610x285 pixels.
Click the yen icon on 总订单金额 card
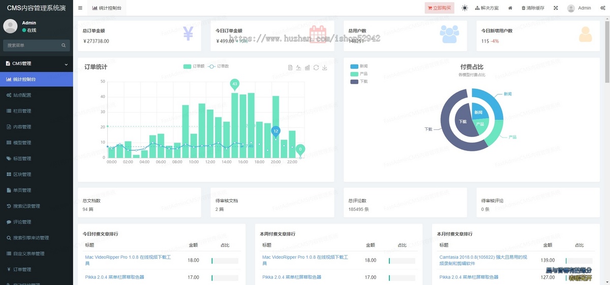188,33
